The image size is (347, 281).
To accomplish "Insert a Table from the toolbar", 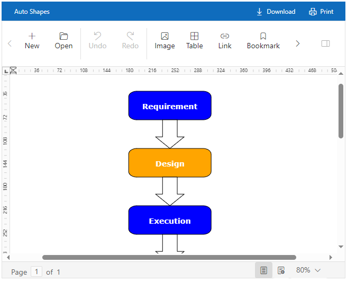I will pyautogui.click(x=194, y=41).
